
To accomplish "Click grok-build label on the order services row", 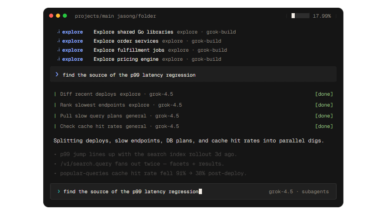I will click(x=207, y=41).
